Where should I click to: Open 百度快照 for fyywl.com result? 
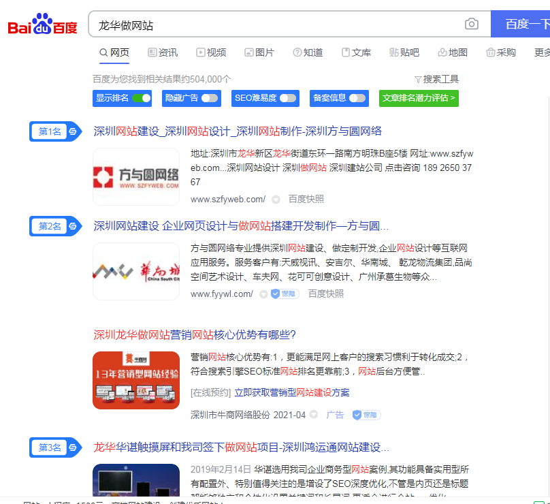[x=326, y=294]
